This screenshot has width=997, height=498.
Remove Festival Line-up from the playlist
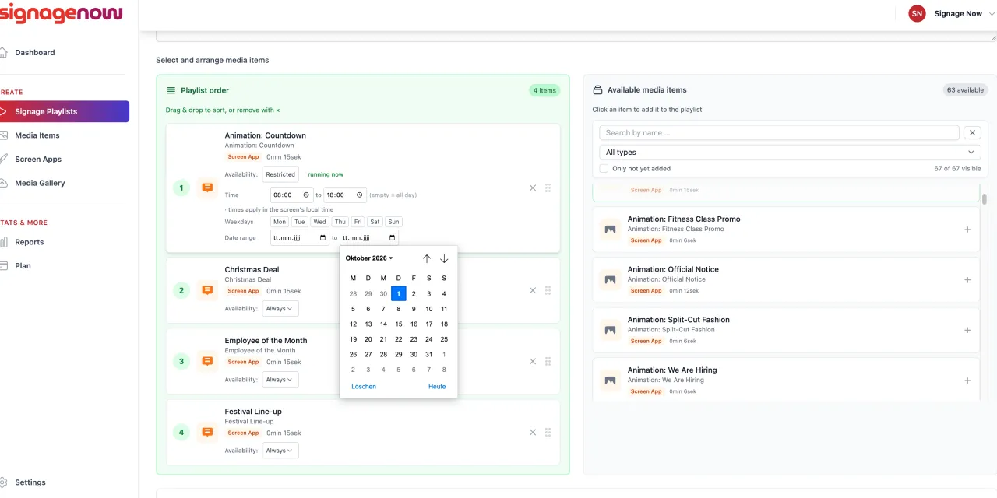click(x=533, y=432)
